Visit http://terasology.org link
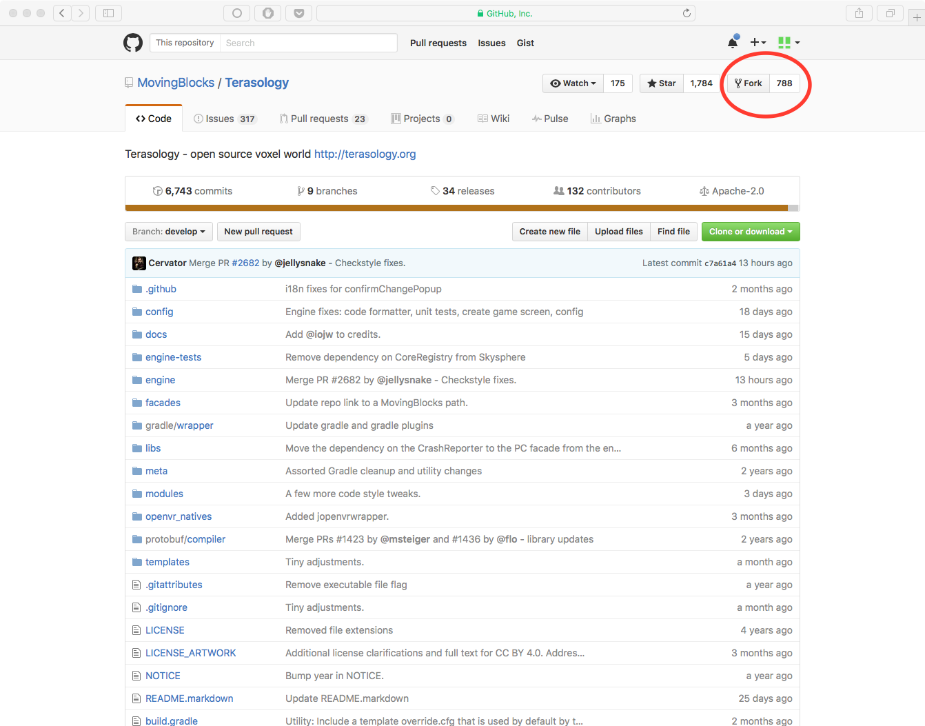This screenshot has height=726, width=925. [x=365, y=154]
